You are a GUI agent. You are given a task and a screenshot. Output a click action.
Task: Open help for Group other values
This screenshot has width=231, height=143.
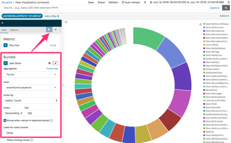tap(51, 121)
